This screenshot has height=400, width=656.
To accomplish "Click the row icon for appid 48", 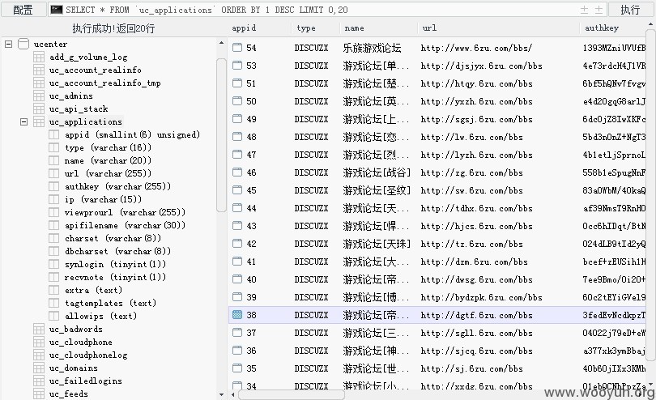I will point(237,136).
